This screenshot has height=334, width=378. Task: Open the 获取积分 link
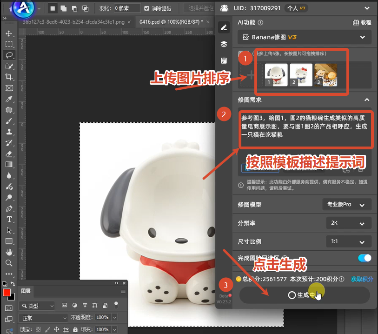click(x=362, y=279)
